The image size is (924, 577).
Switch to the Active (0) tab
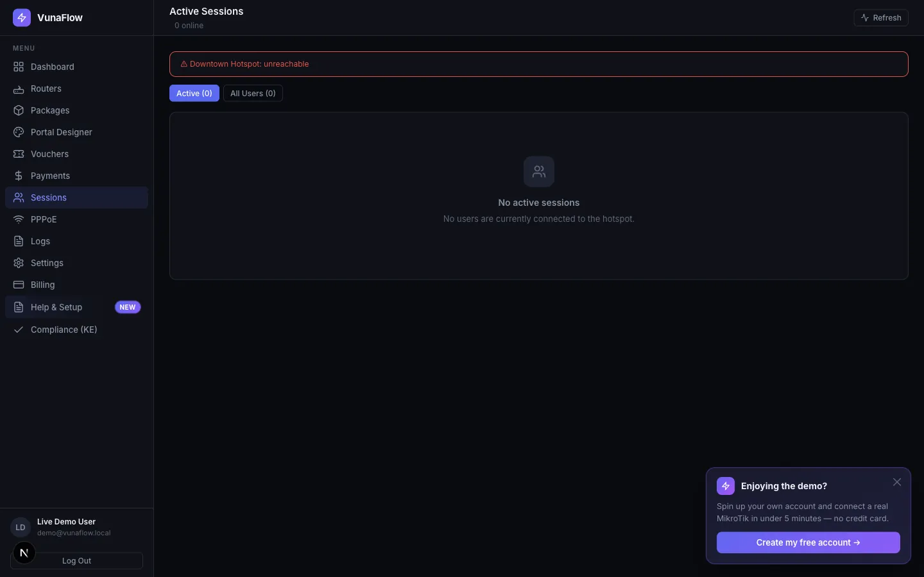[194, 93]
